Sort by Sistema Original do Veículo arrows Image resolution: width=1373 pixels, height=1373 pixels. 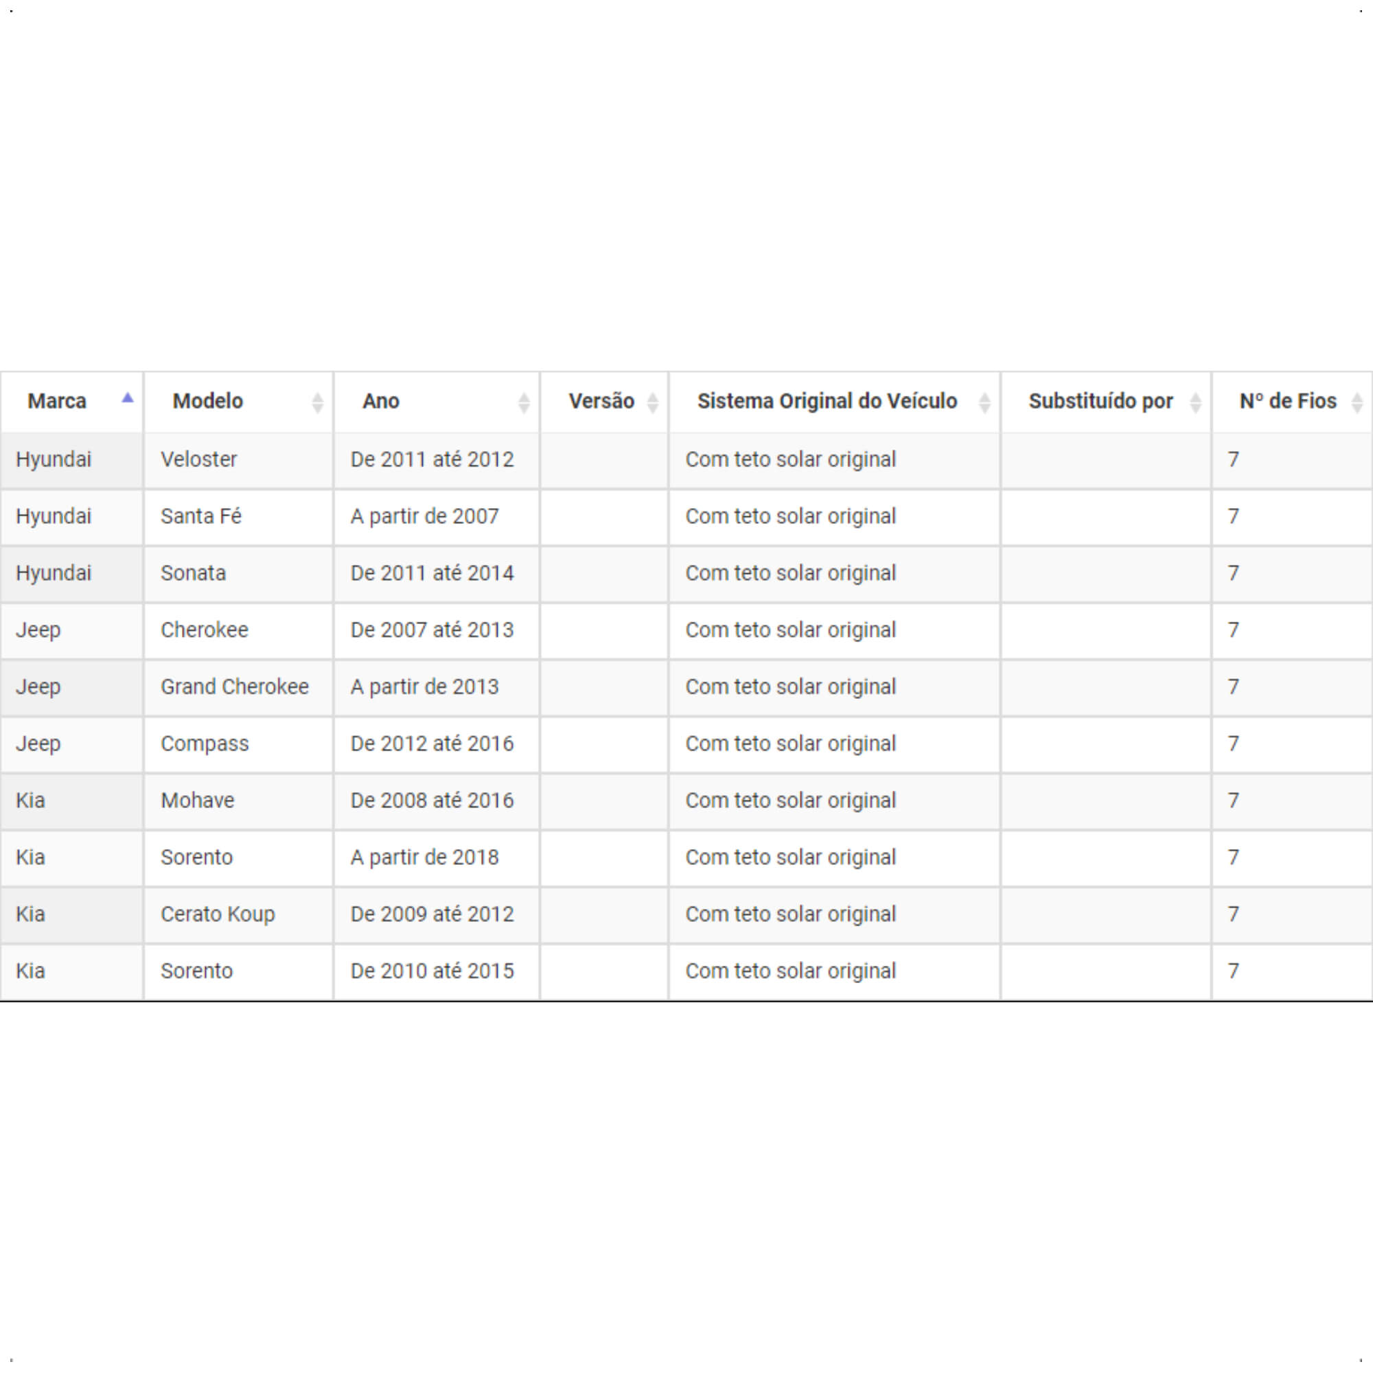pos(984,403)
